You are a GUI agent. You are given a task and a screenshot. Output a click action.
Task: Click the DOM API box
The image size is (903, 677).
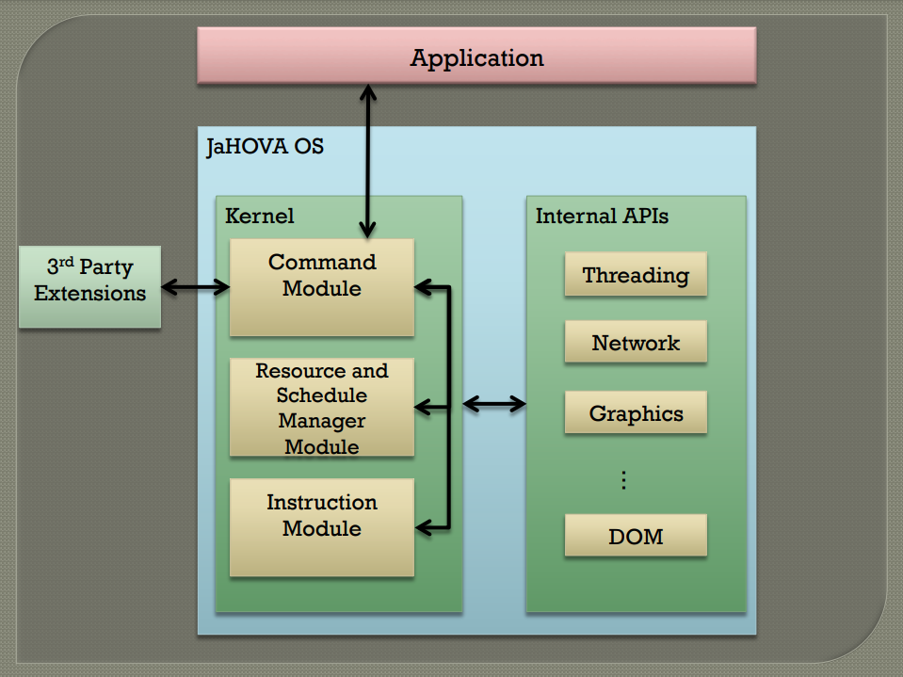[636, 536]
